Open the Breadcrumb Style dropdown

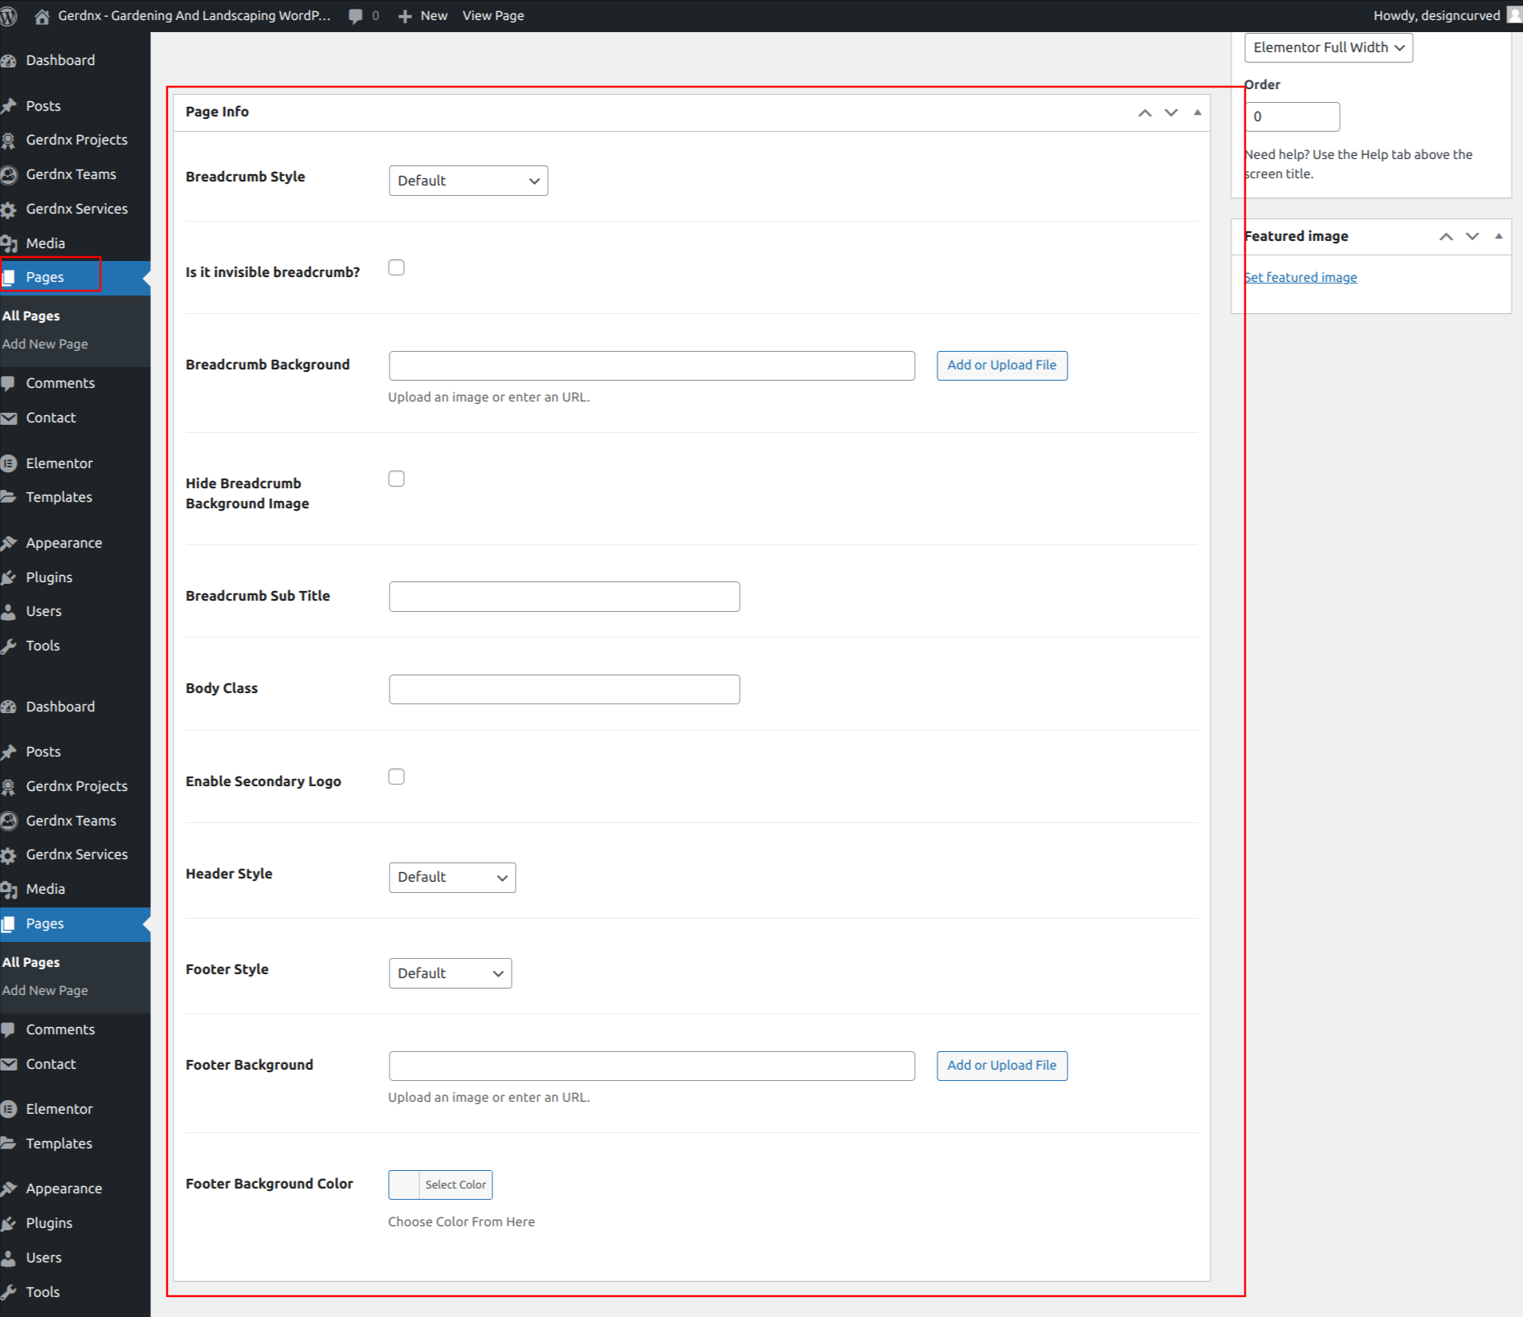tap(468, 181)
